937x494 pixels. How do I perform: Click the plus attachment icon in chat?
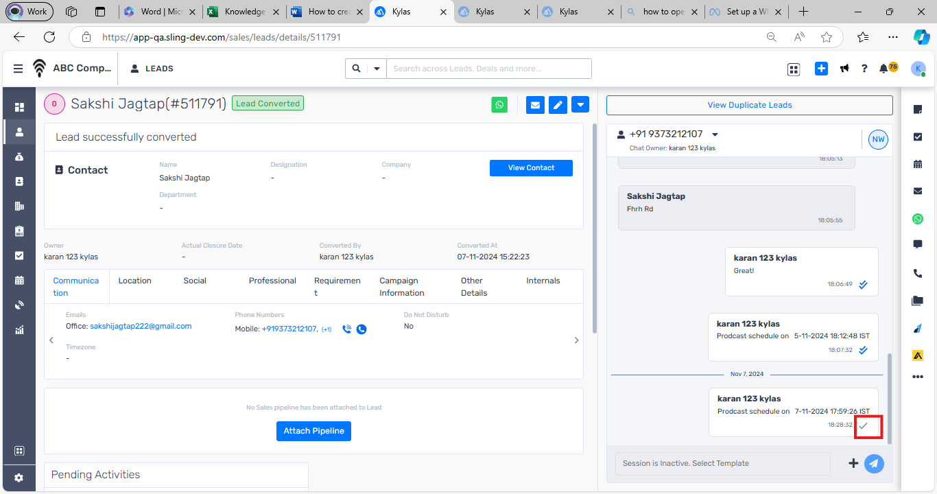(x=853, y=463)
